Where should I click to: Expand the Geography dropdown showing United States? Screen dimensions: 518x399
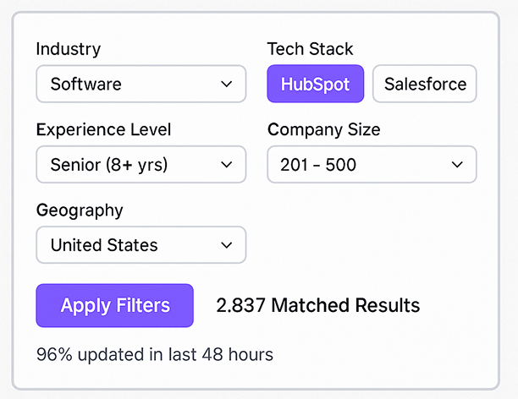(x=141, y=245)
